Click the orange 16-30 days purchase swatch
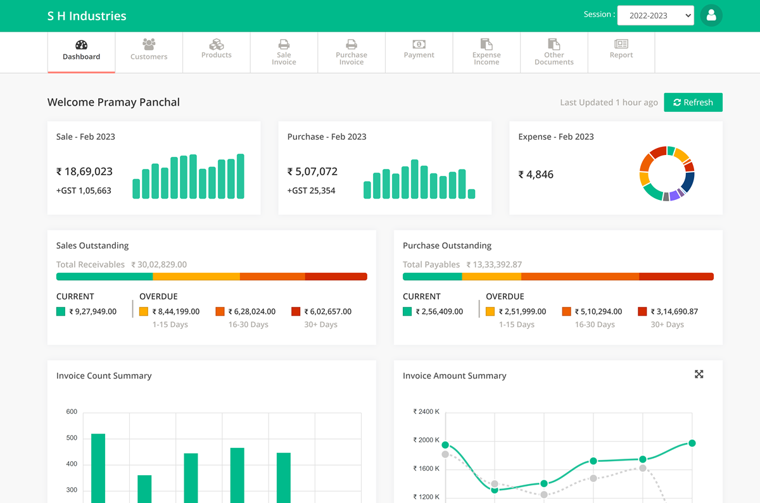 coord(566,311)
